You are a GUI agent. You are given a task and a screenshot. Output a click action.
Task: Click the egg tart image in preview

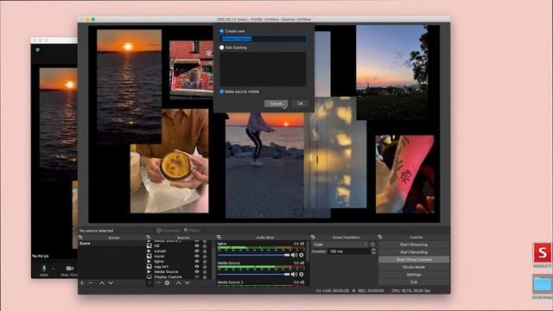pos(169,162)
